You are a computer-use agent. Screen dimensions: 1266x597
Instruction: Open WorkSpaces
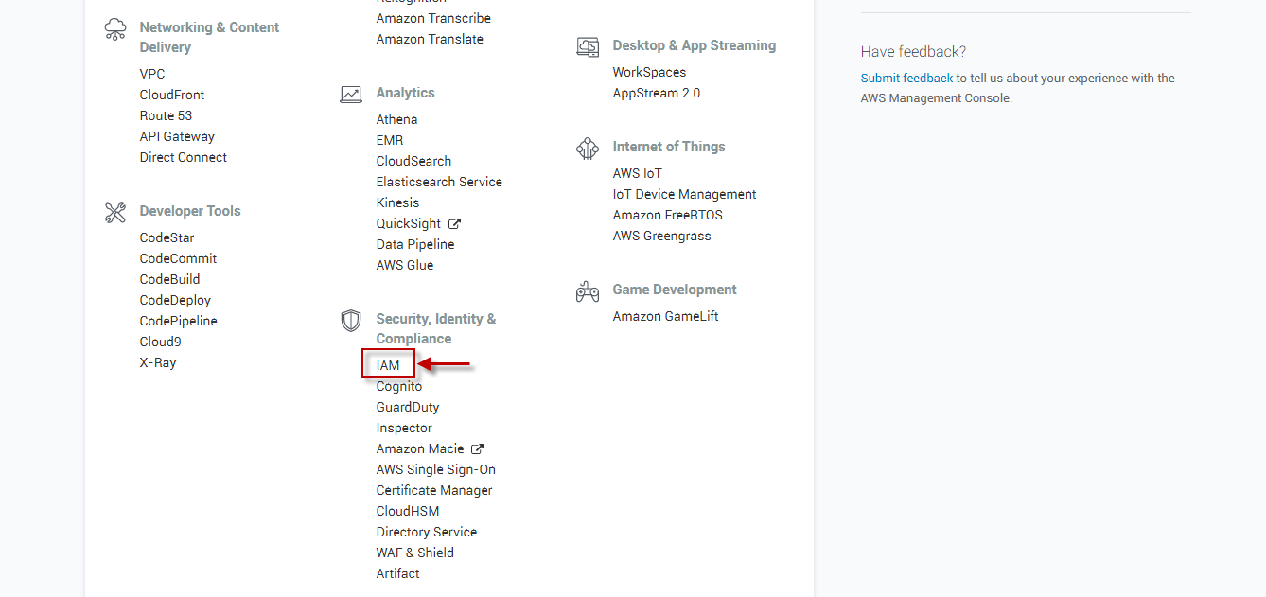(649, 72)
